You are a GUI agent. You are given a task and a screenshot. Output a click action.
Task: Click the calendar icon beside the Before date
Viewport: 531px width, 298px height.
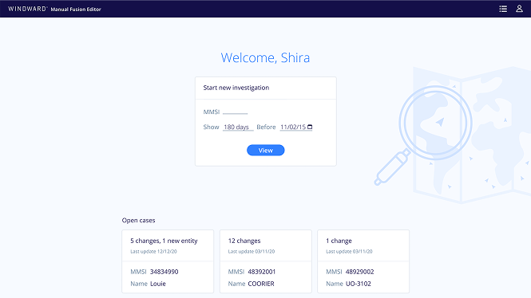310,127
